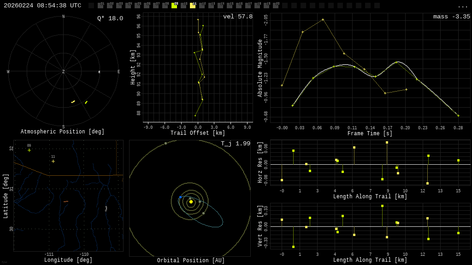Select station indicator 08 in top bar
The width and height of the screenshot is (472, 265).
pyautogui.click(x=165, y=6)
